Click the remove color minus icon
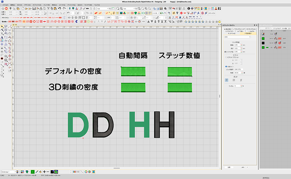Viewport: 291px width, 179px height. [48, 172]
